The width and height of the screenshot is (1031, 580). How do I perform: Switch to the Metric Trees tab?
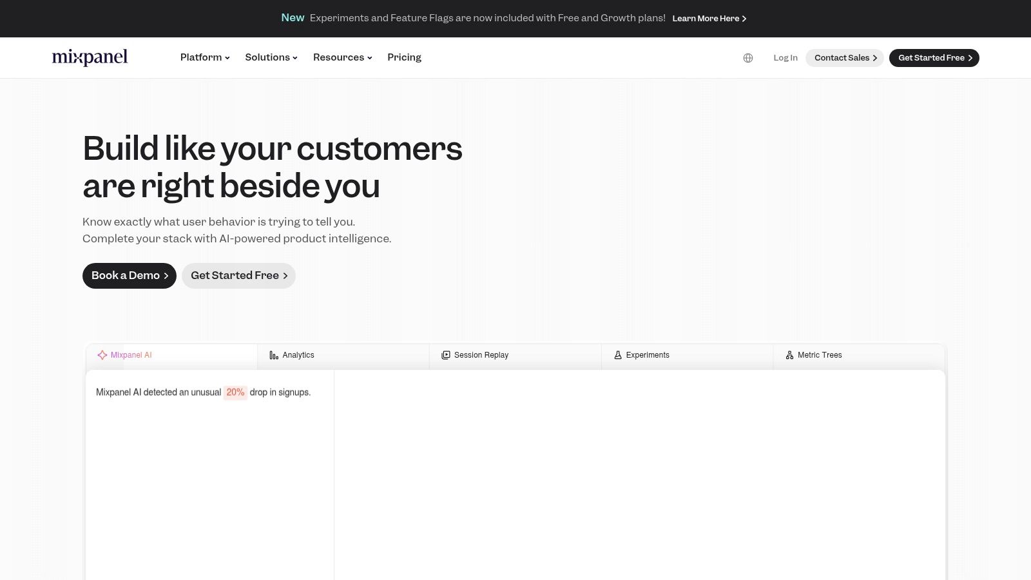click(859, 356)
